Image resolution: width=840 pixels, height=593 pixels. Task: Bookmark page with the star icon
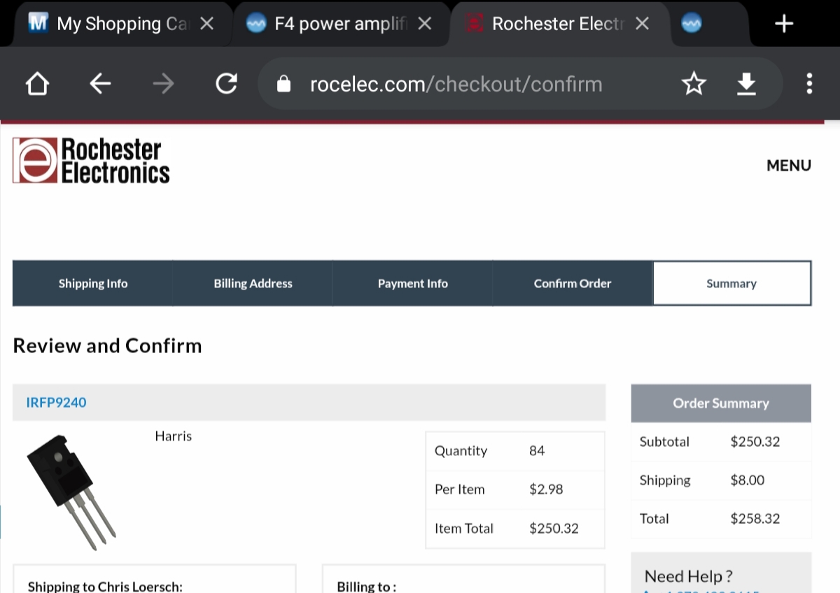[x=694, y=84]
